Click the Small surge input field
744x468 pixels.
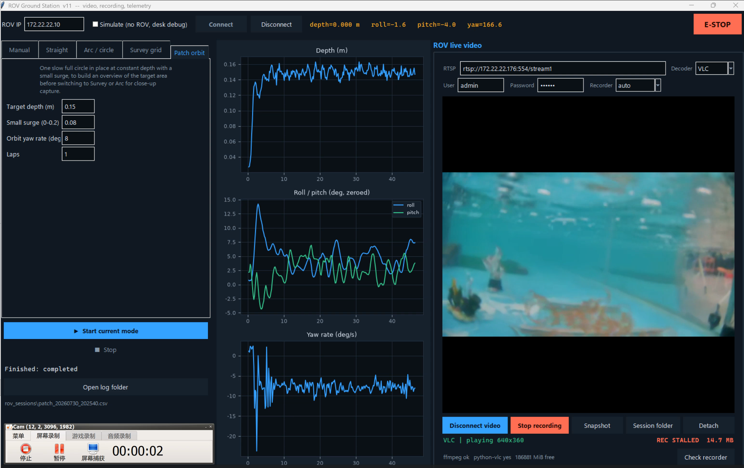pos(78,122)
